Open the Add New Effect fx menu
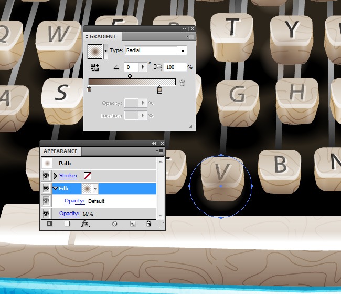Viewport: 341px width, 294px height. [86, 224]
